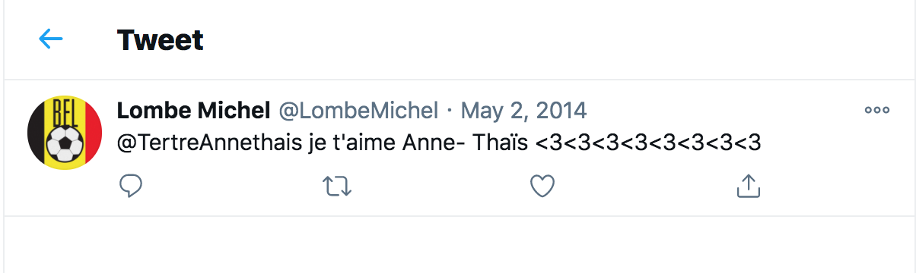Click the empty area below the tweet
Image resolution: width=916 pixels, height=273 pixels.
click(458, 244)
